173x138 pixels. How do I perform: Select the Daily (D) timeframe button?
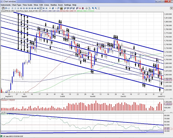pyautogui.click(x=41, y=8)
